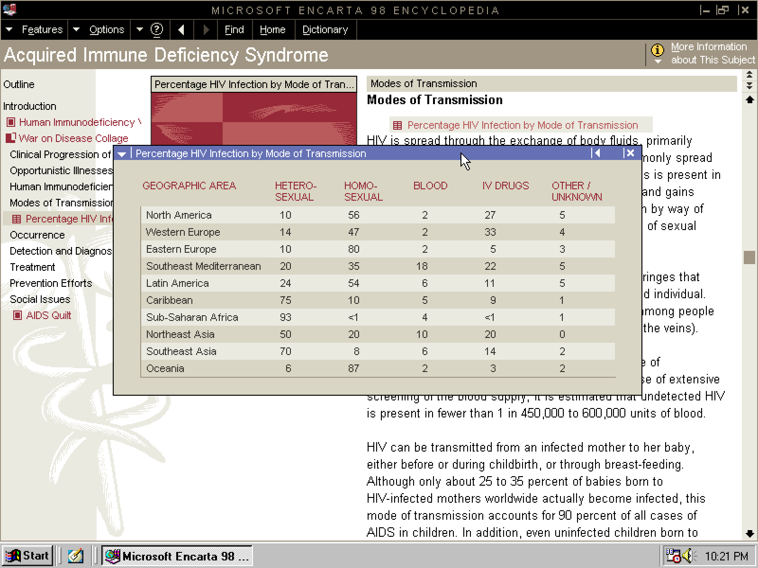Select the North America row label
This screenshot has width=758, height=568.
click(x=179, y=215)
